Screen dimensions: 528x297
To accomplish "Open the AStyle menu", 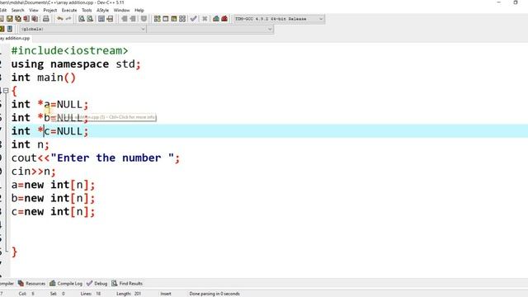I will tap(102, 11).
